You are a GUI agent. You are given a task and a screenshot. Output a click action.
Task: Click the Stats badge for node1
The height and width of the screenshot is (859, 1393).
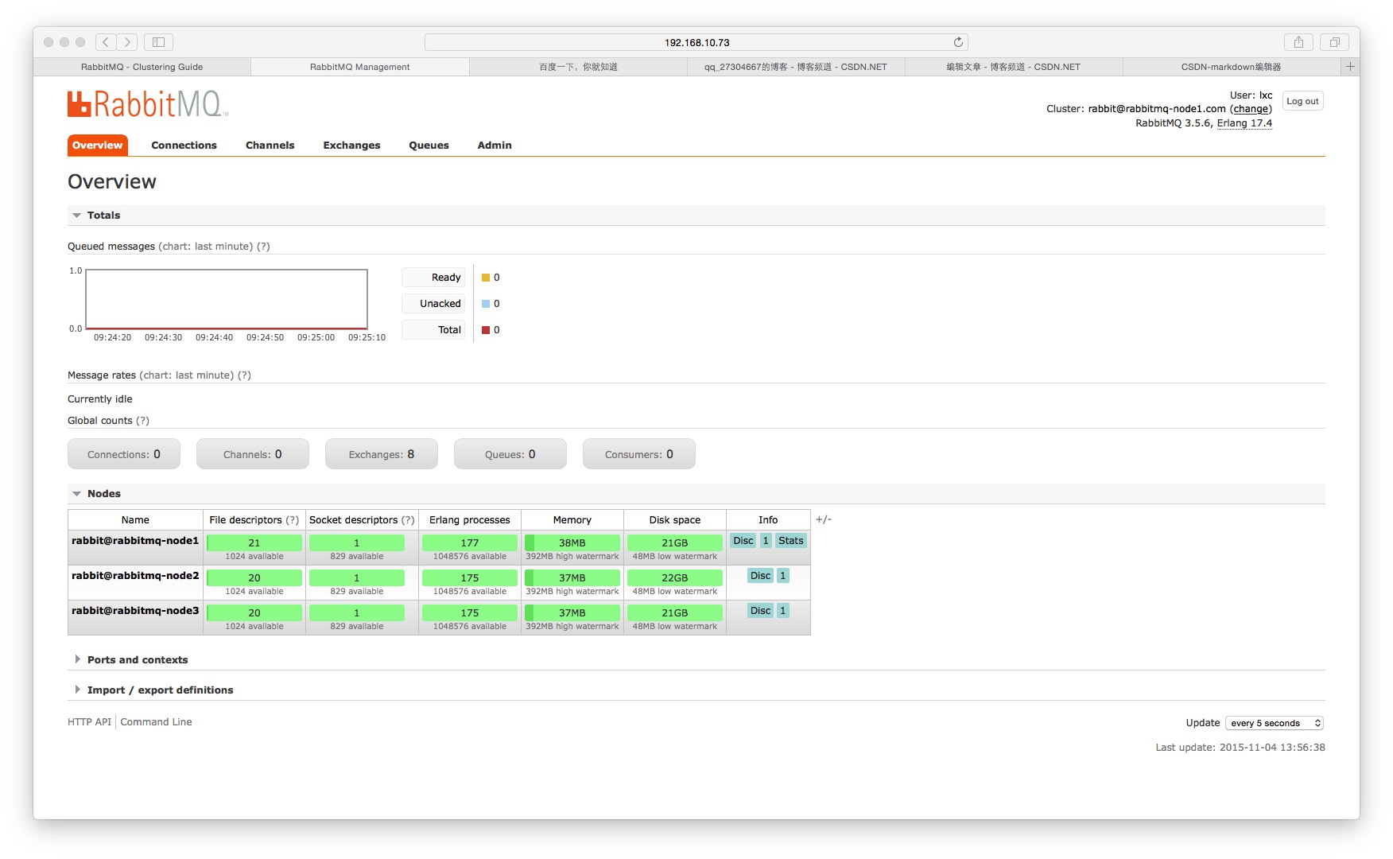[791, 541]
